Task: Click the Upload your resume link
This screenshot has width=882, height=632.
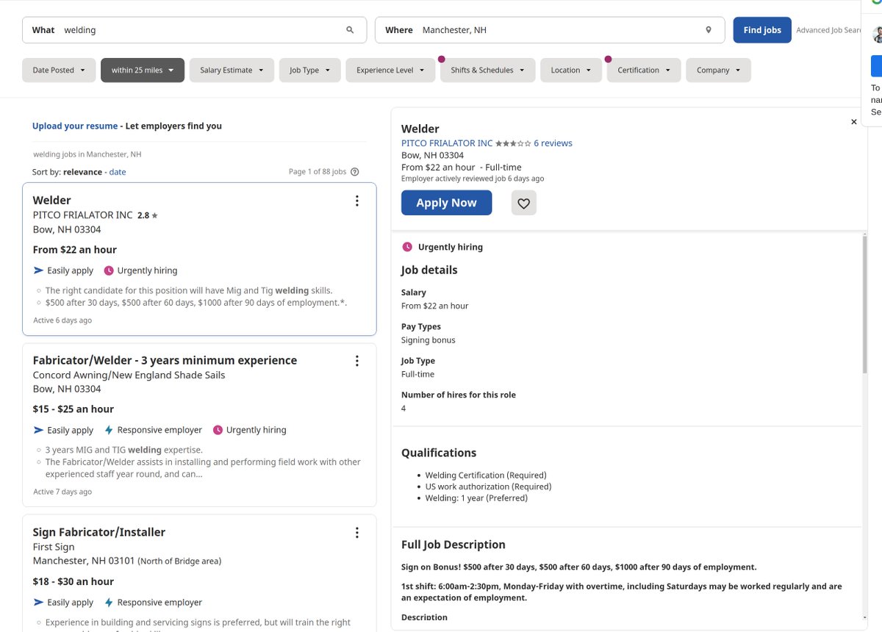Action: click(x=75, y=126)
